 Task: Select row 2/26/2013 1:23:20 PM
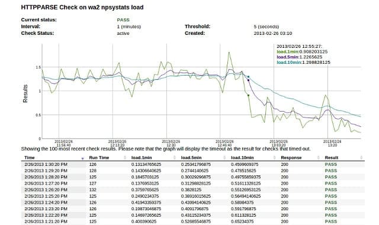coord(193,209)
